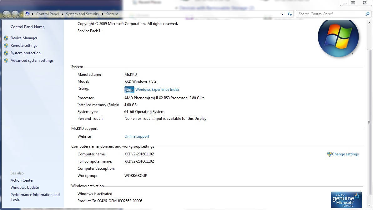The height and width of the screenshot is (210, 373).
Task: Go forward with the Forward arrow button
Action: (x=15, y=14)
